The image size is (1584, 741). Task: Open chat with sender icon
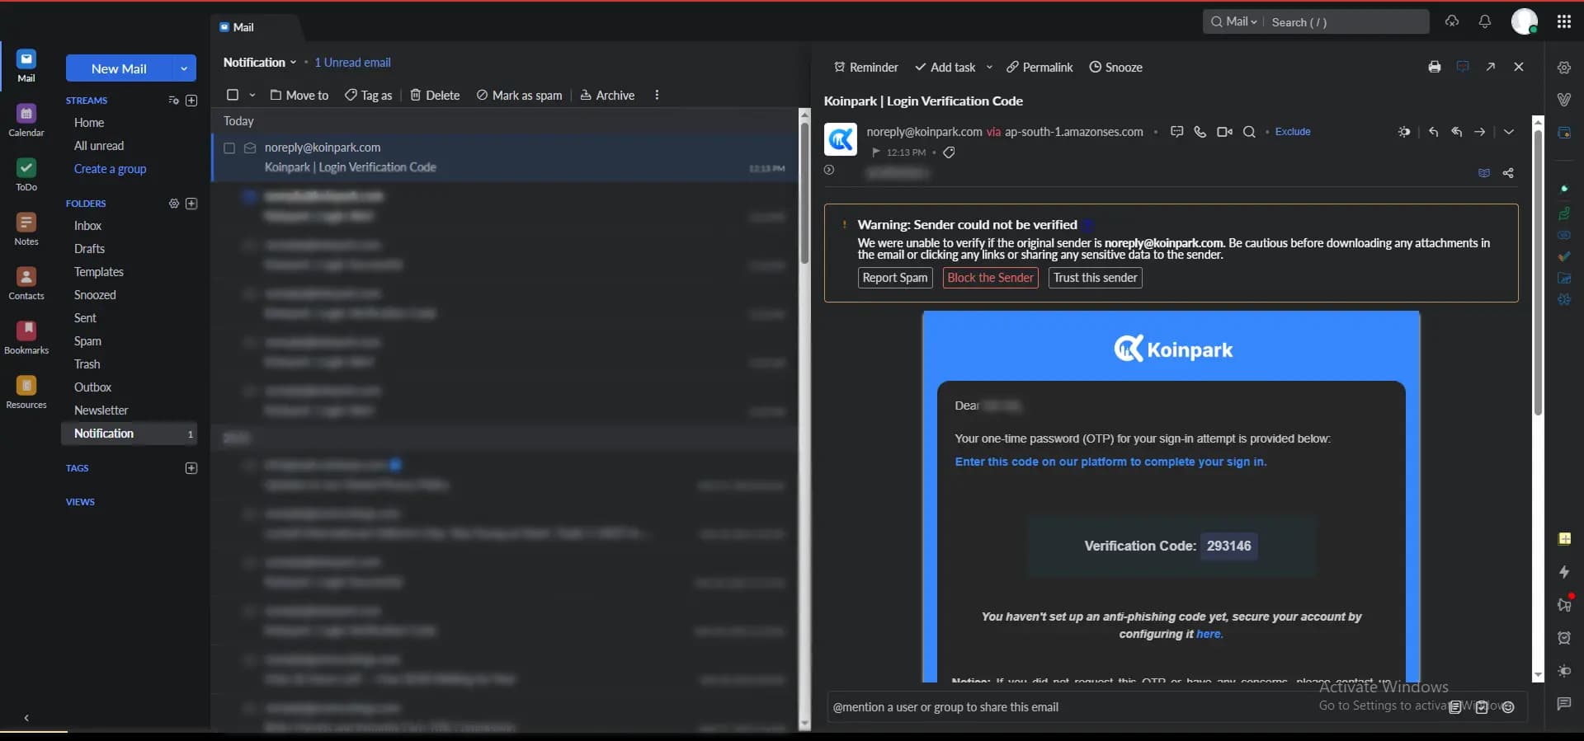coord(1177,132)
